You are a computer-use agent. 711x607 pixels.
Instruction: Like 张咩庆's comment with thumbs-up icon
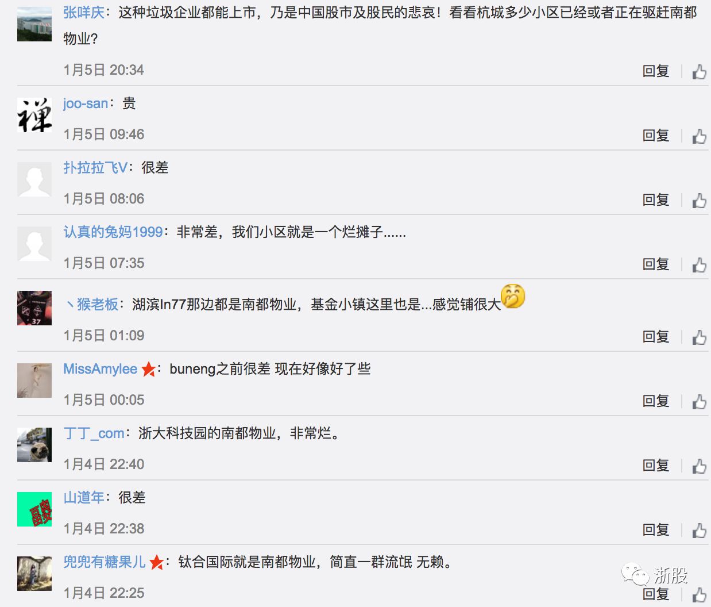tap(699, 72)
